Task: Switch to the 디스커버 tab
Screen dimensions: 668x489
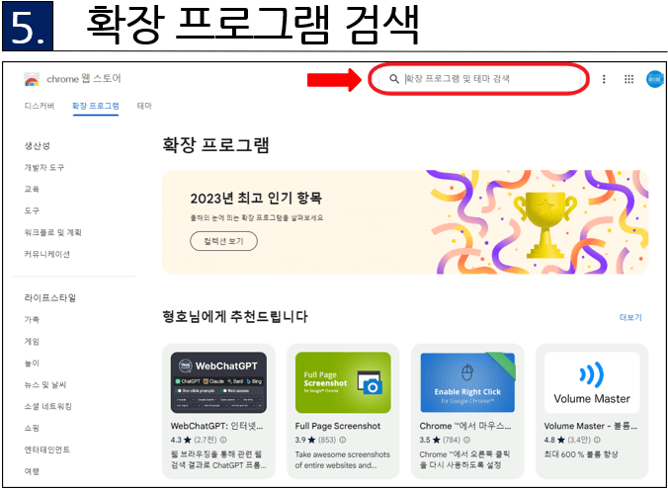Action: click(x=40, y=106)
